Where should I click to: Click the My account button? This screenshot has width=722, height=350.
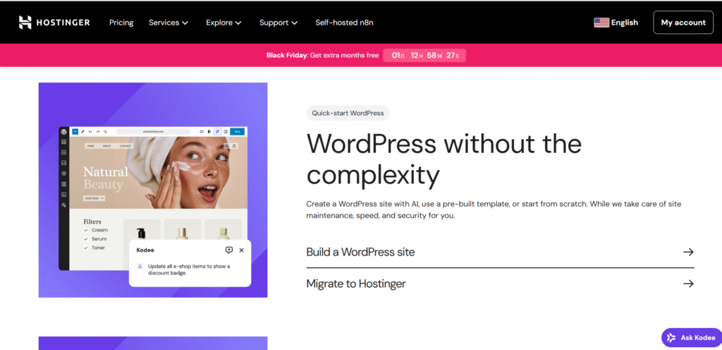(683, 23)
